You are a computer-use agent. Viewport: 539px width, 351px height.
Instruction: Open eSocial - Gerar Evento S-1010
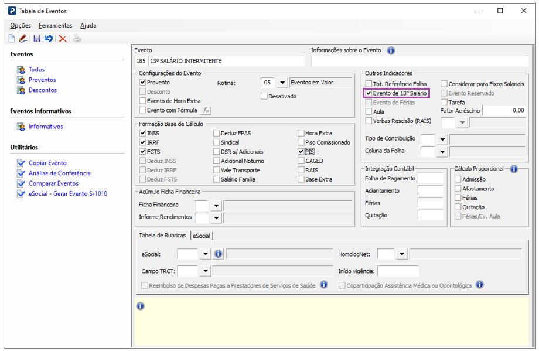[68, 193]
